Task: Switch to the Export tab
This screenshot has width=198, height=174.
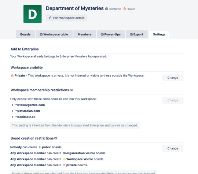Action: 137,34
